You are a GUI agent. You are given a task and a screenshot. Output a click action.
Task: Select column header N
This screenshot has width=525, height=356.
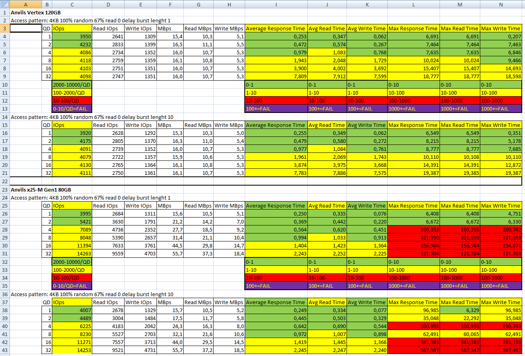click(501, 4)
